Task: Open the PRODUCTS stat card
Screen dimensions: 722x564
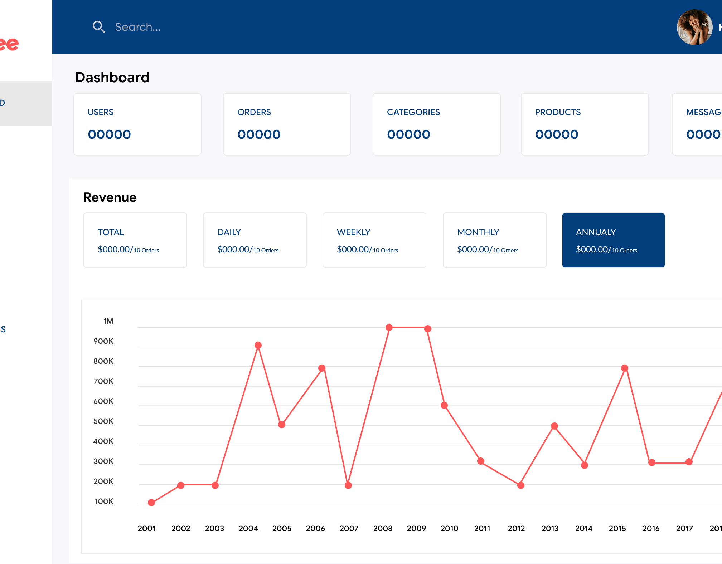Action: pos(585,124)
